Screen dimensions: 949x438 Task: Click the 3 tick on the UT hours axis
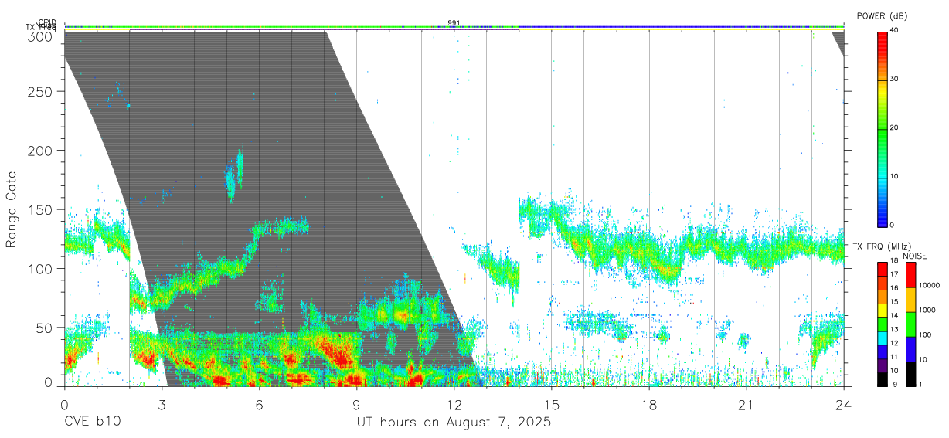click(x=162, y=405)
